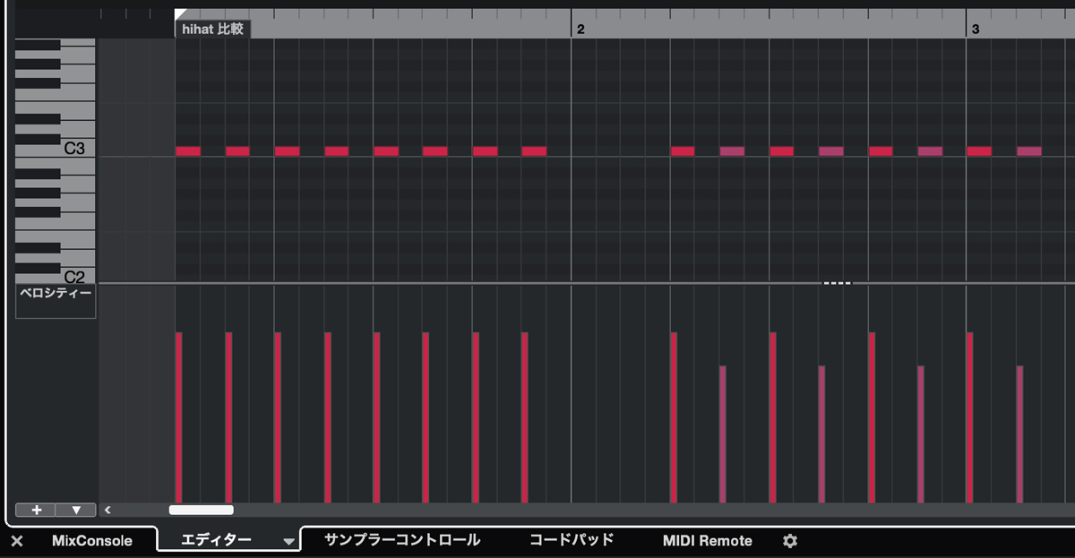Select the エディター tab
The height and width of the screenshot is (558, 1075).
[216, 540]
